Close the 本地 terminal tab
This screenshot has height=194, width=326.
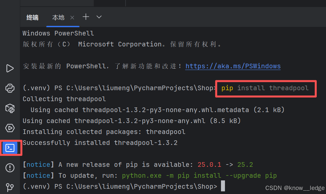(72, 18)
